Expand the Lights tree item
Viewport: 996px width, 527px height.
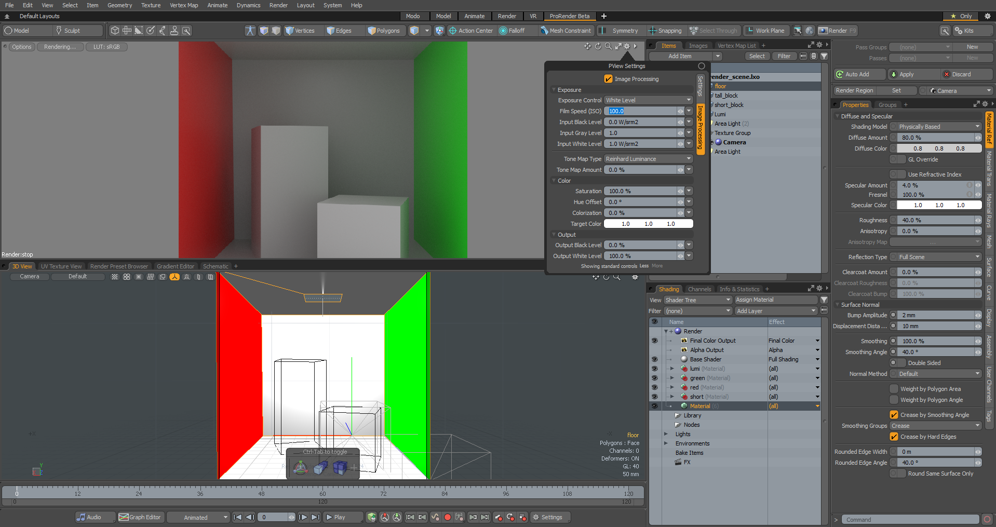[x=666, y=434]
